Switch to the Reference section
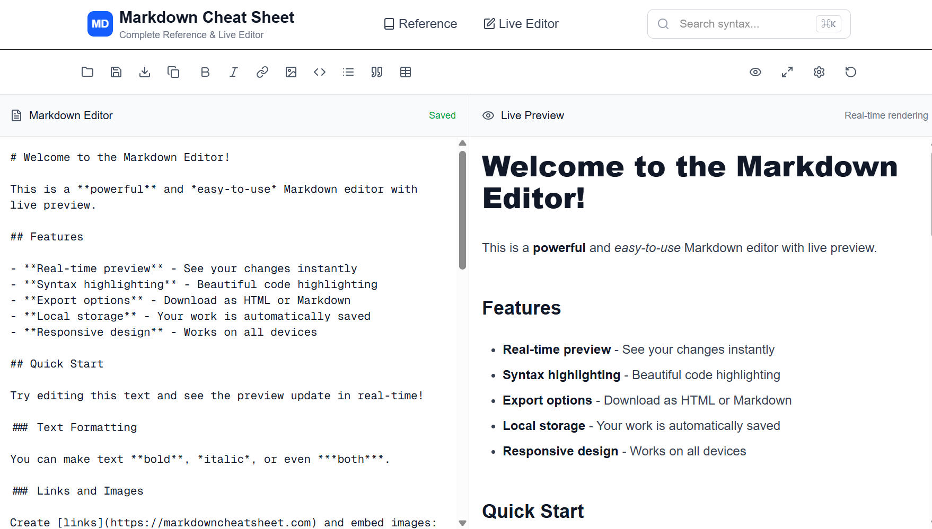The height and width of the screenshot is (529, 932). 420,24
